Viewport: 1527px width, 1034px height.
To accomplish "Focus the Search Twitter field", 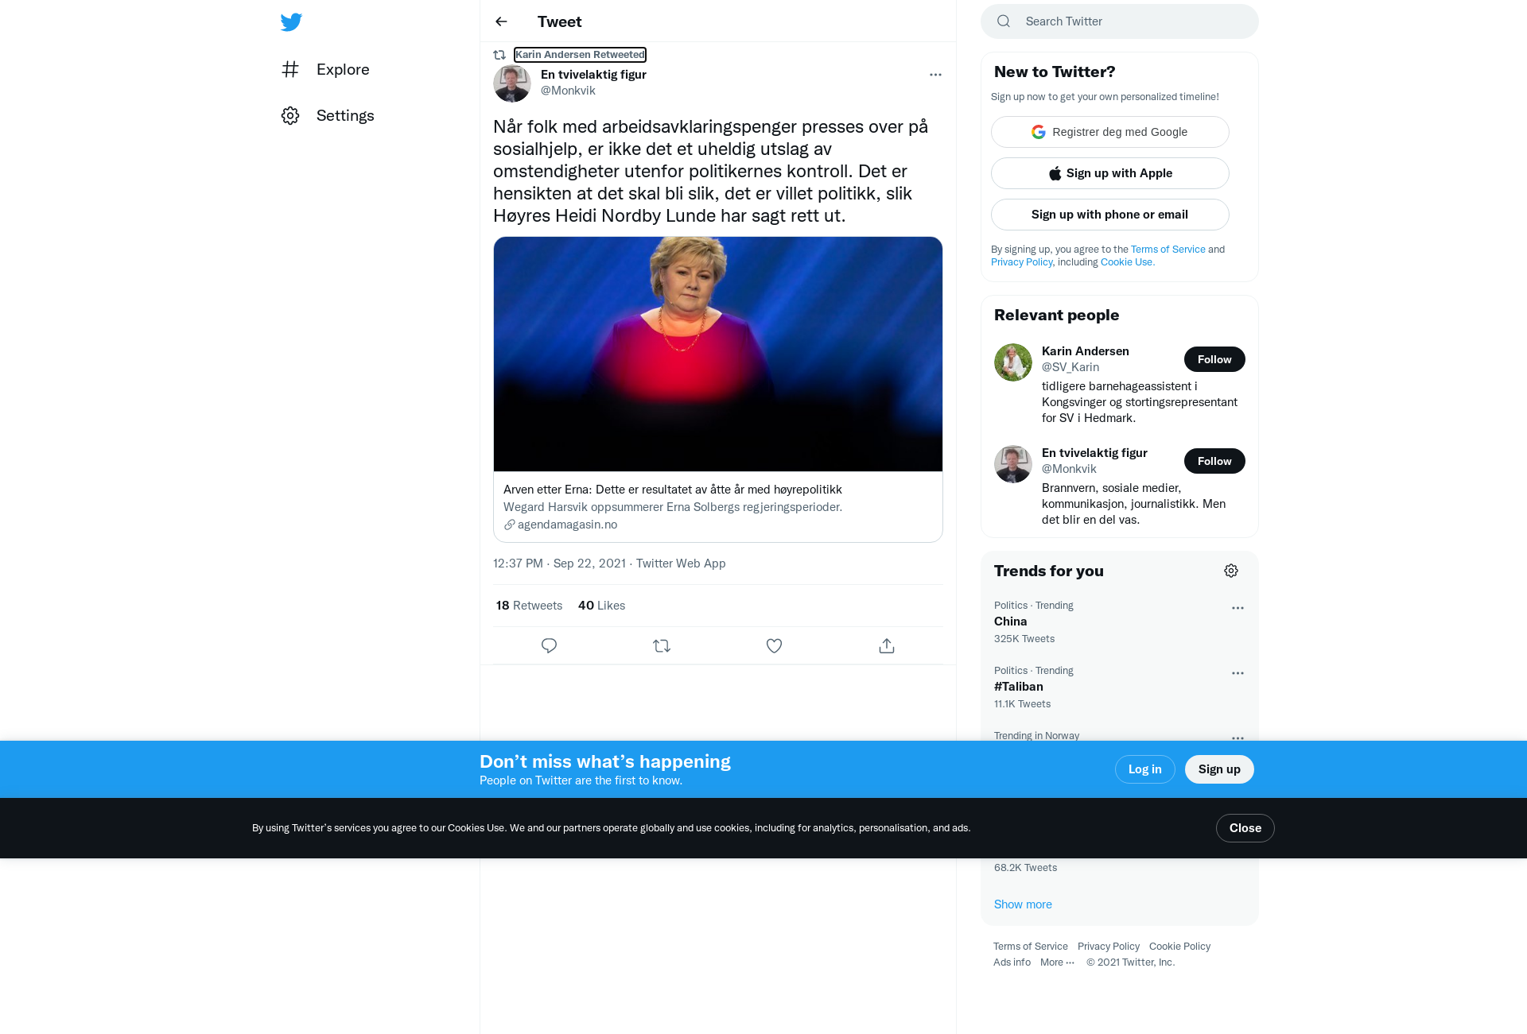I will 1119,21.
